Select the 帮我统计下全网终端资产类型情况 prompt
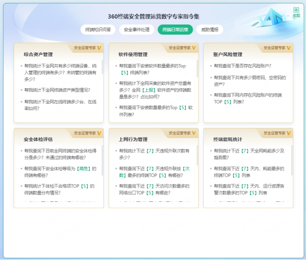Screen dimensions: 306x260 57,90
